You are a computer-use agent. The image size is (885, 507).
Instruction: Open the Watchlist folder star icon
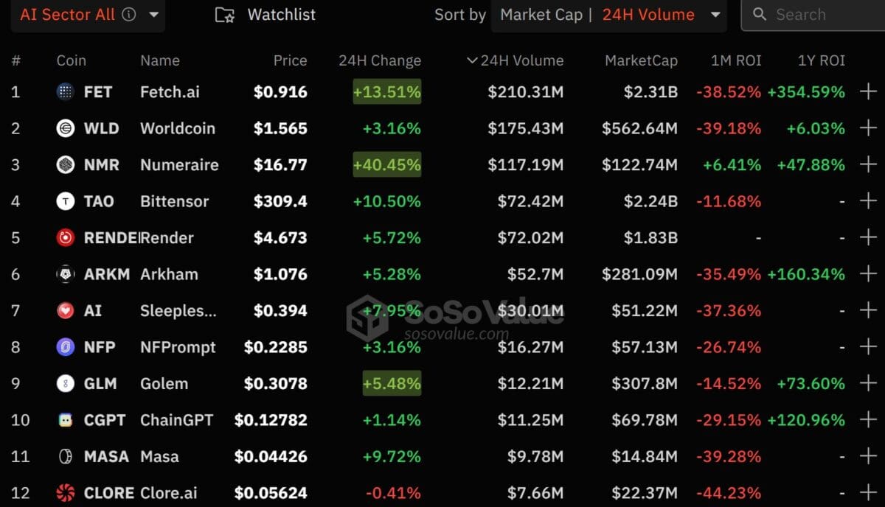225,15
